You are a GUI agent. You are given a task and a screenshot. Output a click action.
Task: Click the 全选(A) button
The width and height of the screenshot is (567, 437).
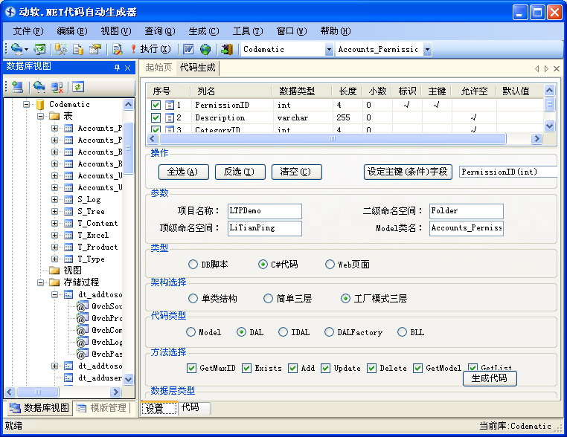(x=183, y=172)
